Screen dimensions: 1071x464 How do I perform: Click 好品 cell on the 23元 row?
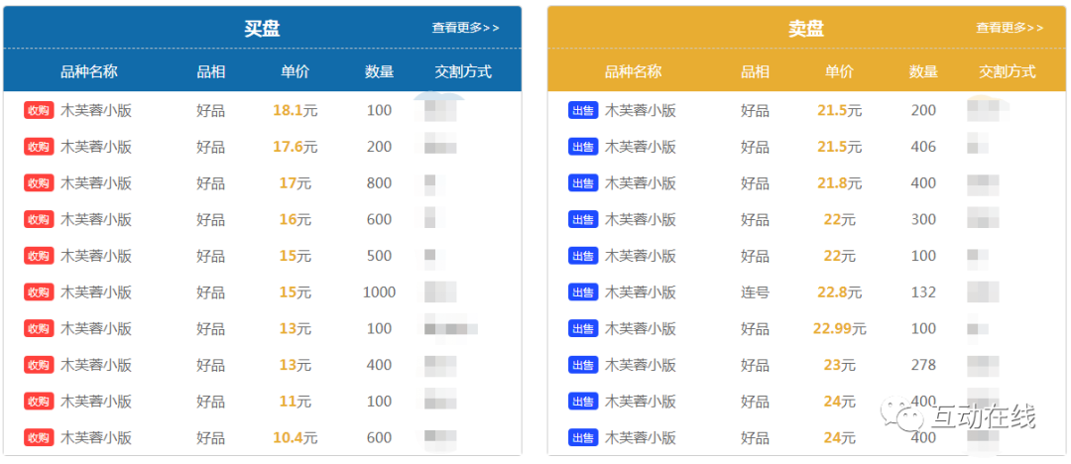click(x=755, y=365)
